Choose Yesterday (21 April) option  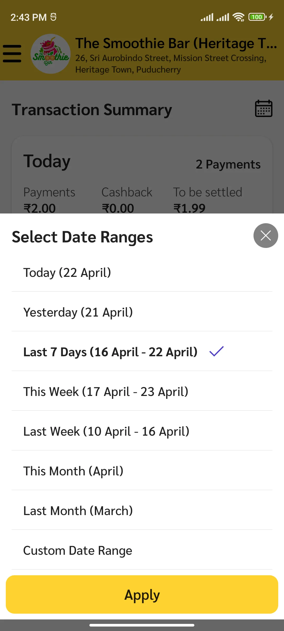point(142,312)
